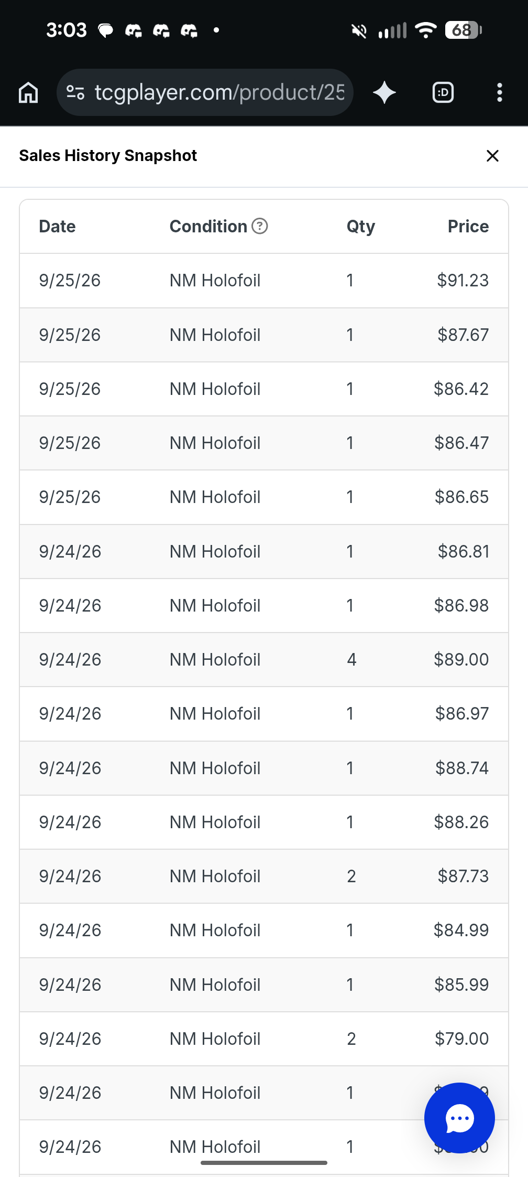Close the Sales History Snapshot panel
The width and height of the screenshot is (528, 1177).
pyautogui.click(x=492, y=156)
